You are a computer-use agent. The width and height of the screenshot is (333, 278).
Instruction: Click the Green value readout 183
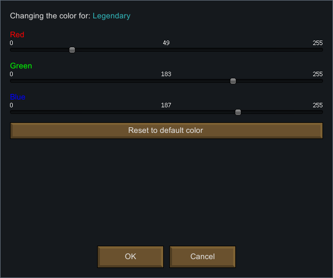166,74
